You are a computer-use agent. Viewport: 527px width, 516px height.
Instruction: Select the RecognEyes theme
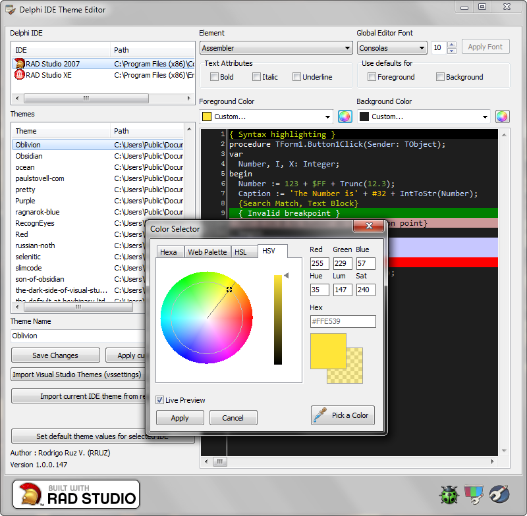click(79, 223)
